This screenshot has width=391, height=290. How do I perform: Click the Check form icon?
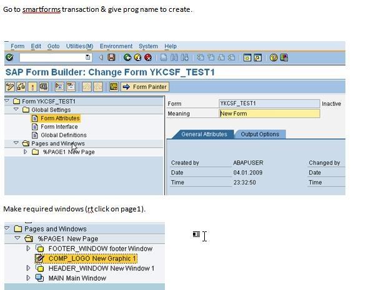[x=21, y=87]
